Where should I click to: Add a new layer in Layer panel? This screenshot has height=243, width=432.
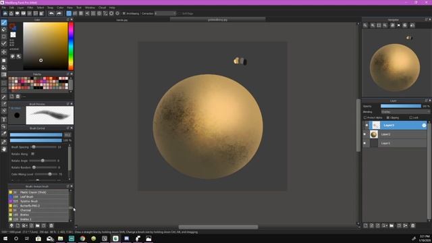[366, 225]
